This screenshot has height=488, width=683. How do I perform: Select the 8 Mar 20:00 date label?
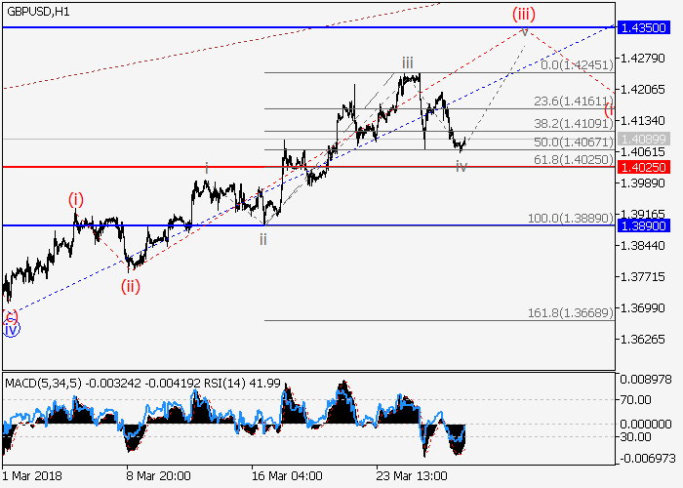(x=158, y=476)
